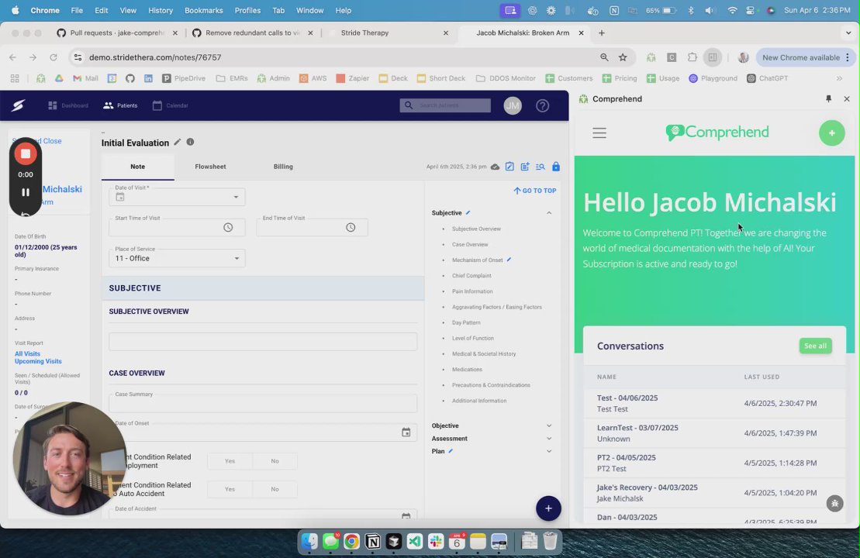Open Test - 04/06/2025 conversation

pyautogui.click(x=715, y=404)
